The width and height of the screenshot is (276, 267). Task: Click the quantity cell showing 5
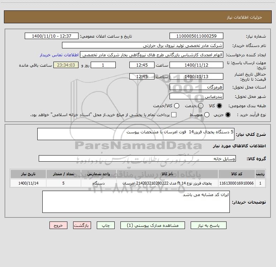pos(63,183)
